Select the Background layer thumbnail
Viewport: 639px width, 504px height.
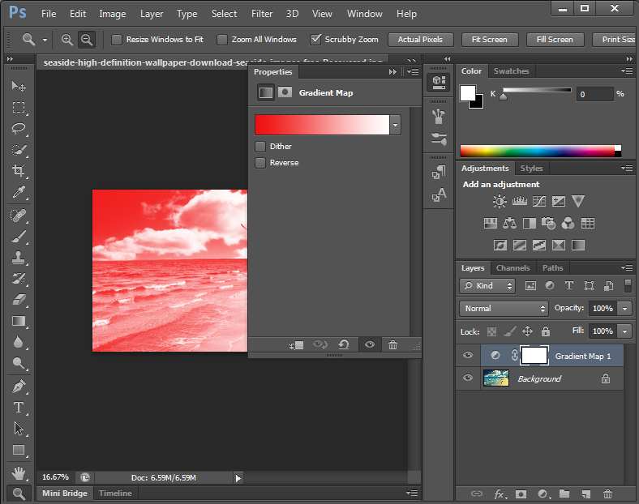click(x=495, y=378)
